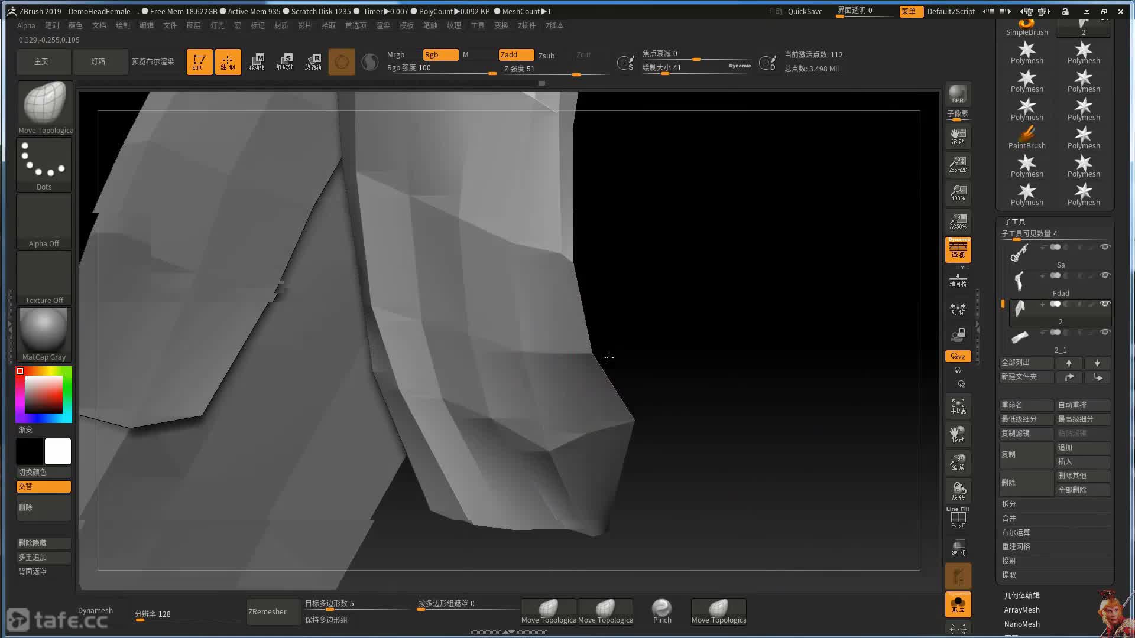
Task: Click the center point (中心点) frame icon
Action: point(958,406)
